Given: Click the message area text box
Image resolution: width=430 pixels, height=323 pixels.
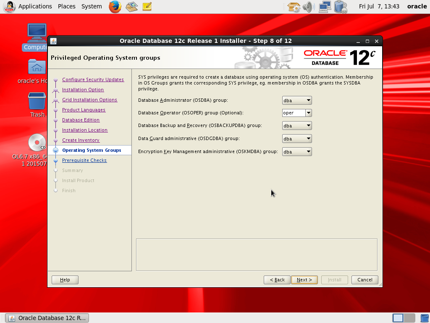Looking at the screenshot, I should (x=257, y=254).
